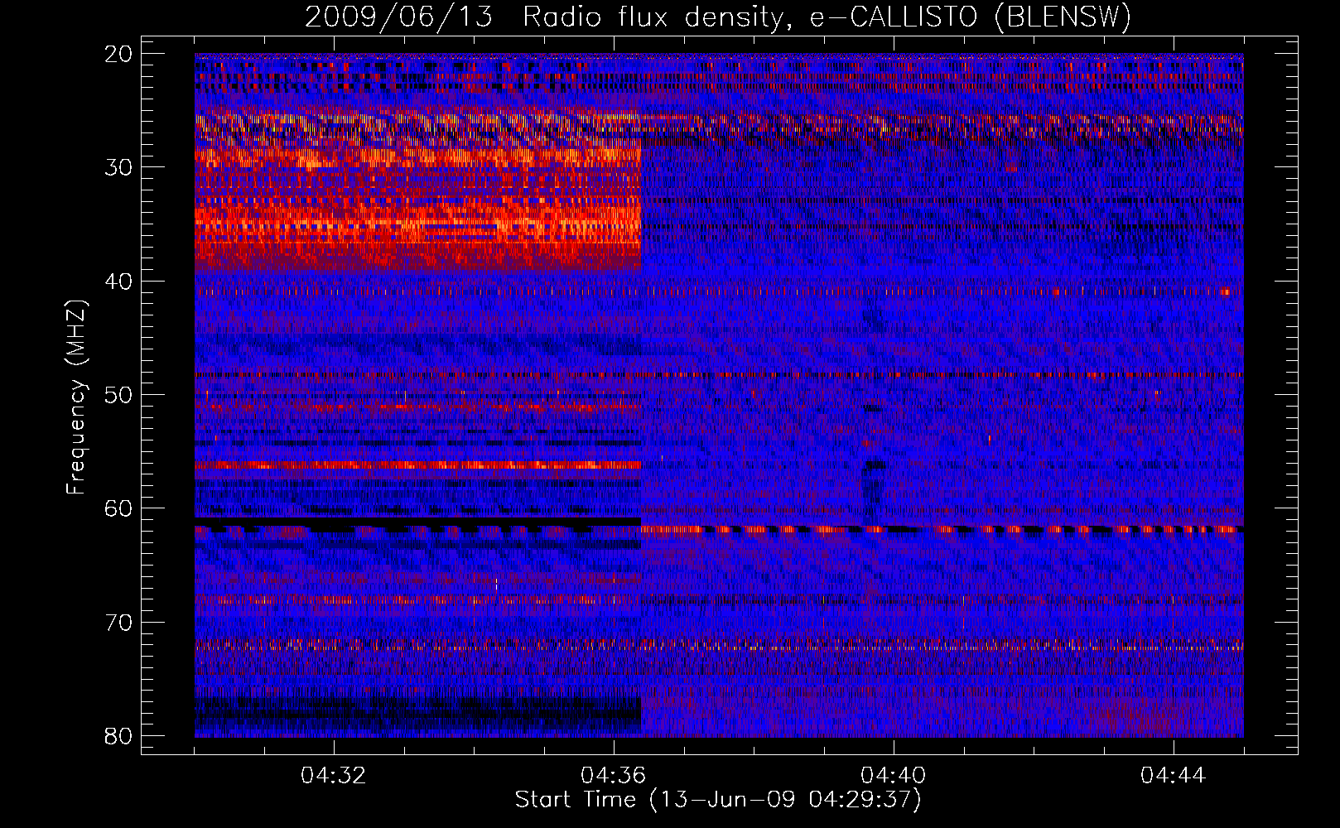This screenshot has height=828, width=1340.
Task: Click the 'Start Time (13-Jun-09 04:29:37)' axis label
Action: (718, 800)
